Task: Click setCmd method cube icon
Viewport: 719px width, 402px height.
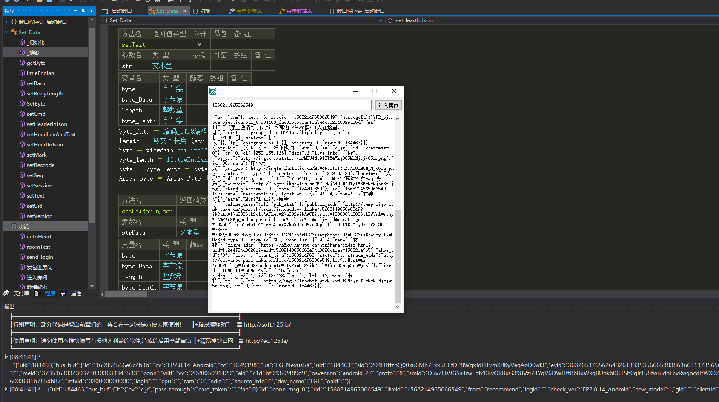Action: [x=22, y=114]
